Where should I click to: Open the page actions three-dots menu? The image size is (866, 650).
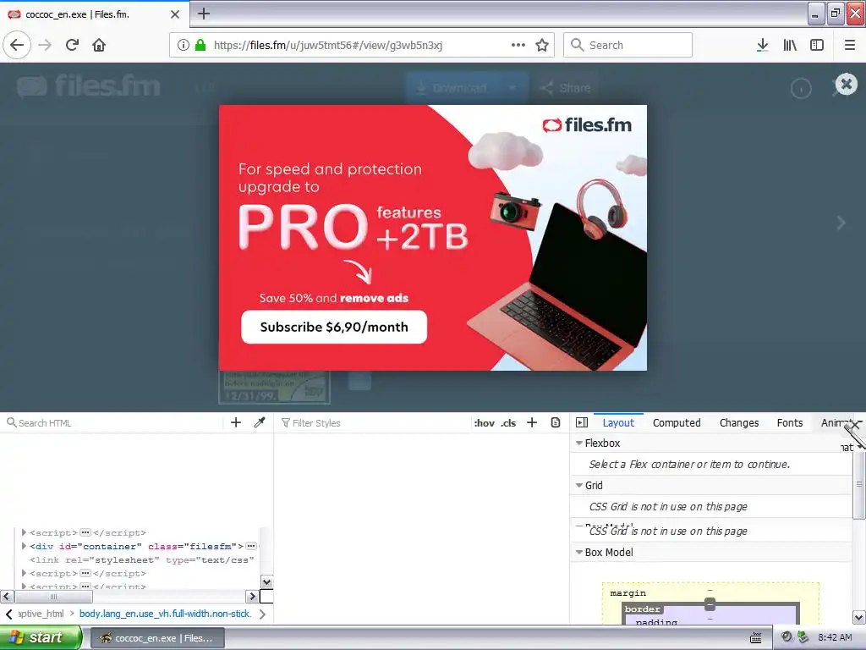coord(518,45)
